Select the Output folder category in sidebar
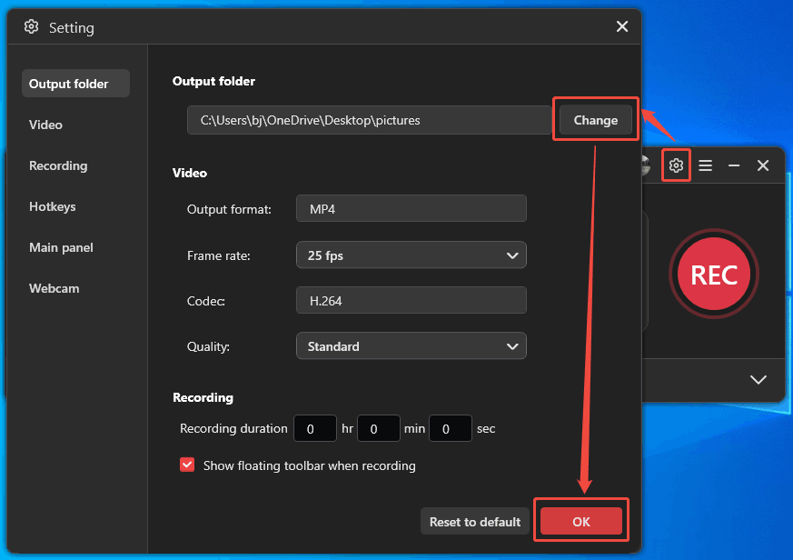793x560 pixels. pyautogui.click(x=67, y=83)
